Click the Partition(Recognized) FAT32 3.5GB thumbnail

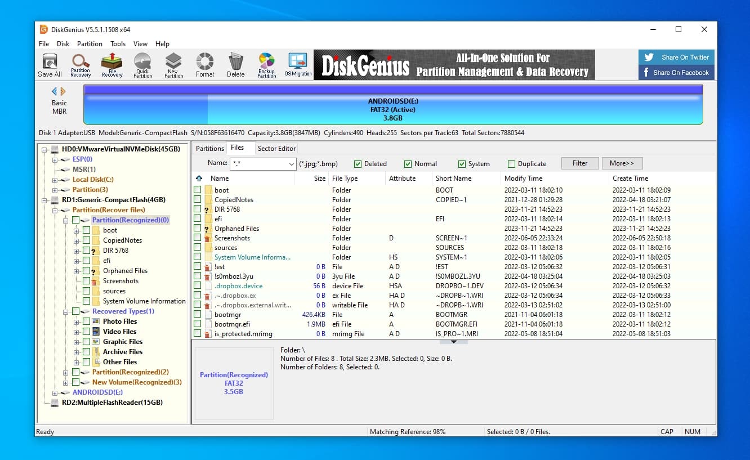[234, 383]
